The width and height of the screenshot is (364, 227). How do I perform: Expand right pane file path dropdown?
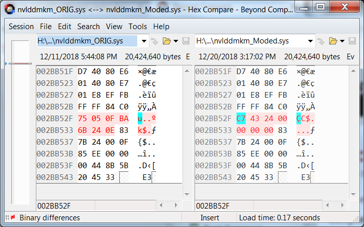(x=310, y=41)
